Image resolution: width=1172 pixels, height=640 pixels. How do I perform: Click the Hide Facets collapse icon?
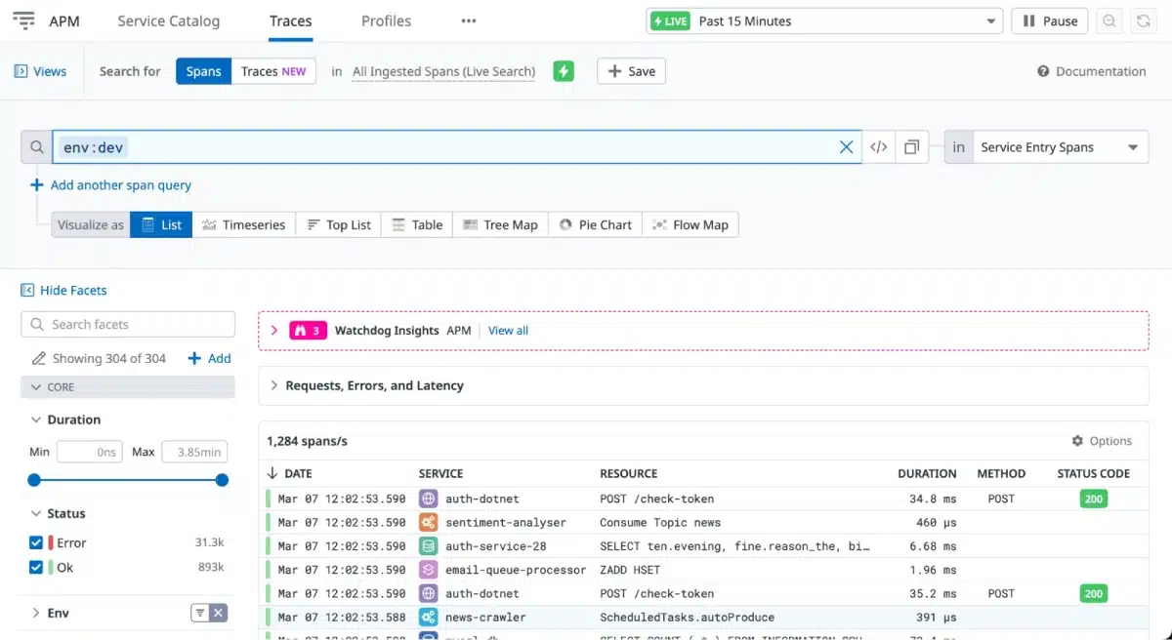coord(27,290)
